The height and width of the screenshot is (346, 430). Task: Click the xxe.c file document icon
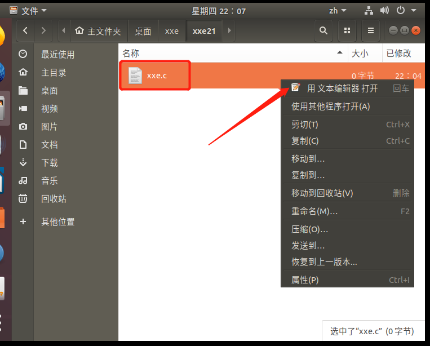point(135,76)
